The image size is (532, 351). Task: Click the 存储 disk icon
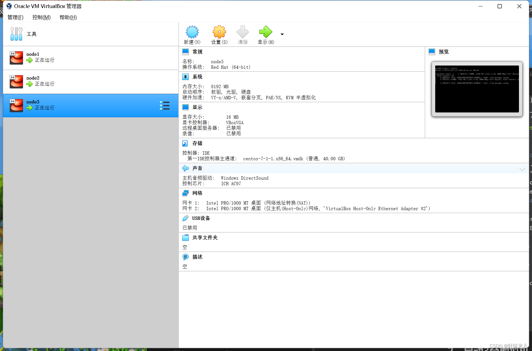click(185, 143)
